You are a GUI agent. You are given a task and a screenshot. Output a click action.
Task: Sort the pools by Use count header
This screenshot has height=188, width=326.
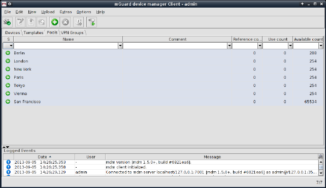[x=278, y=39]
